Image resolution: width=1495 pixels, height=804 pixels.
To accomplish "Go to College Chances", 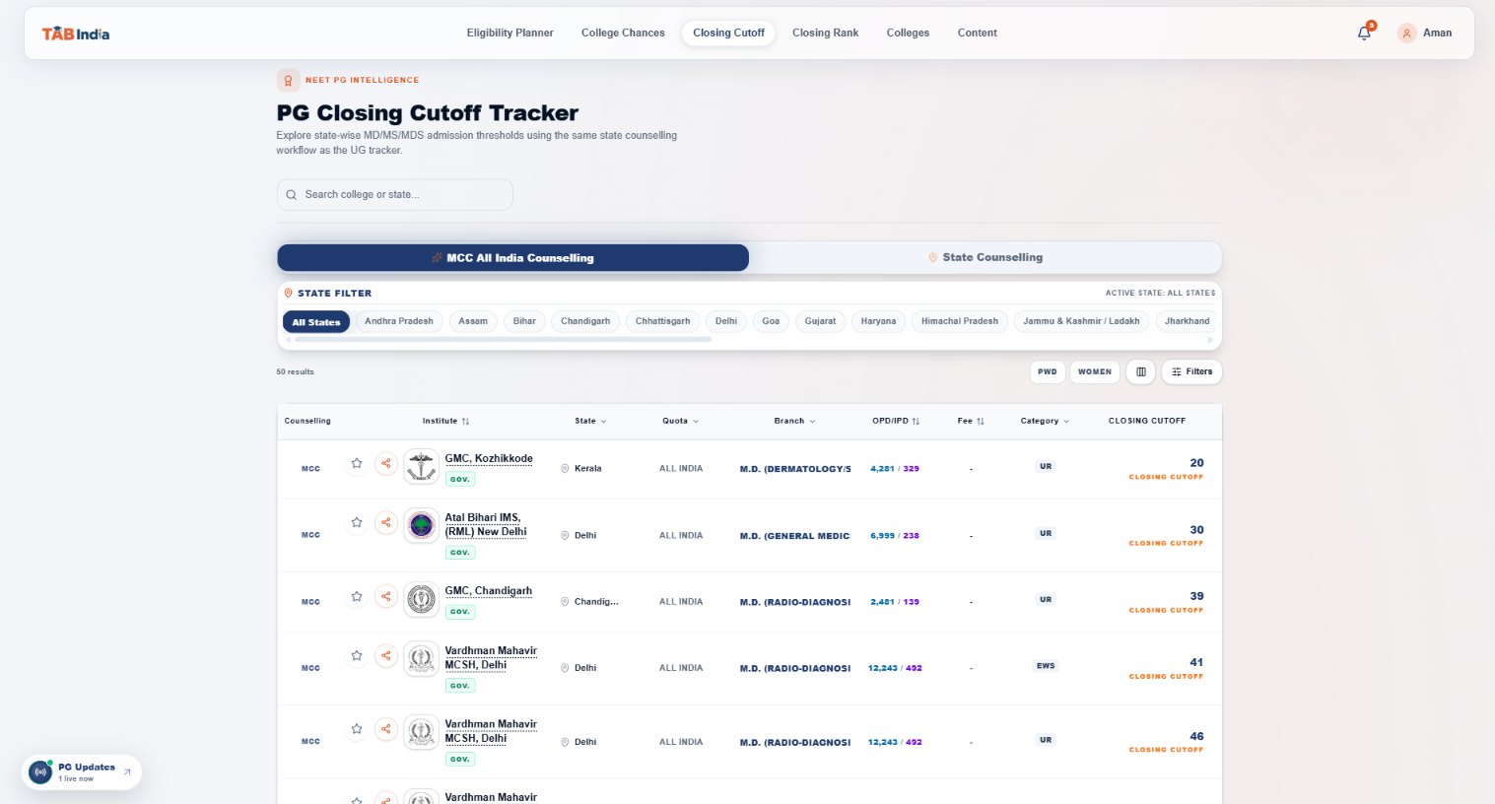I will click(623, 33).
